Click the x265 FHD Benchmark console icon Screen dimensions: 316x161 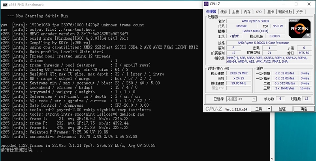(5, 5)
